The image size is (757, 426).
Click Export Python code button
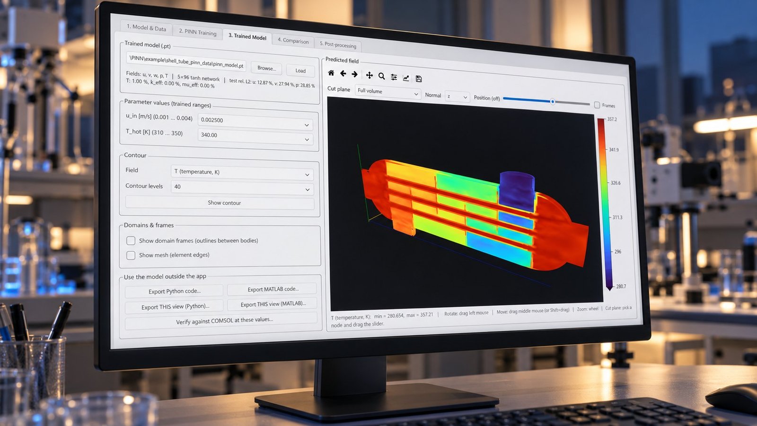[x=174, y=291]
